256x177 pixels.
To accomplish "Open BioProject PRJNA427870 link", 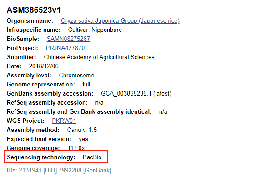I will 65,48.
